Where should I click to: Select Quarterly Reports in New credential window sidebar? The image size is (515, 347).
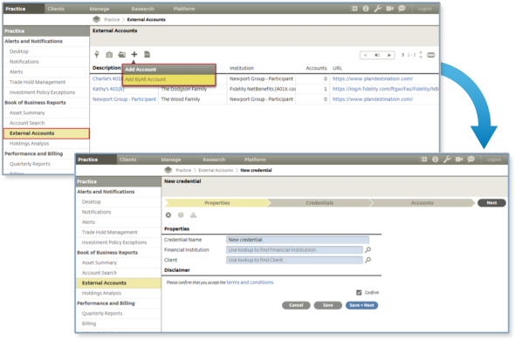coord(102,314)
